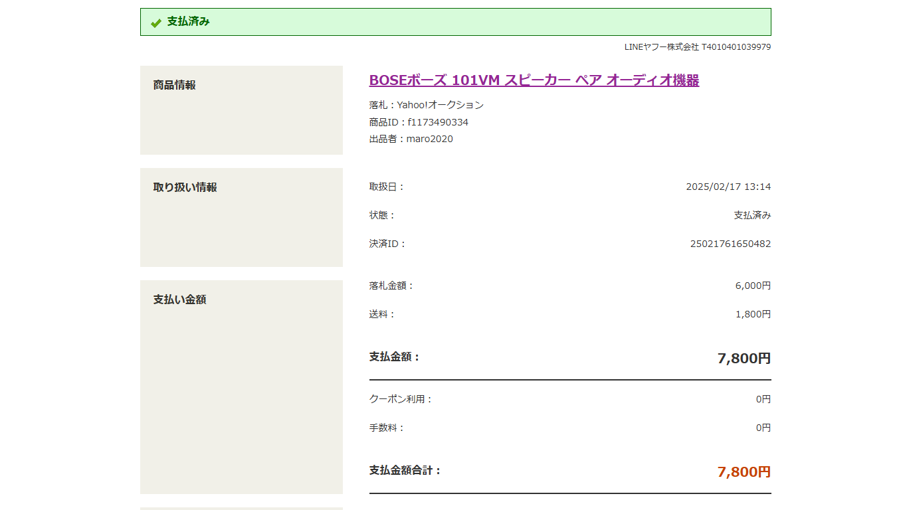Viewport: 897px width, 510px height.
Task: Click the LINEヤフー株式会社 registration number text
Action: [697, 47]
